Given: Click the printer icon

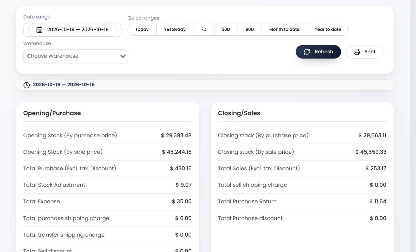Looking at the screenshot, I should [x=357, y=52].
